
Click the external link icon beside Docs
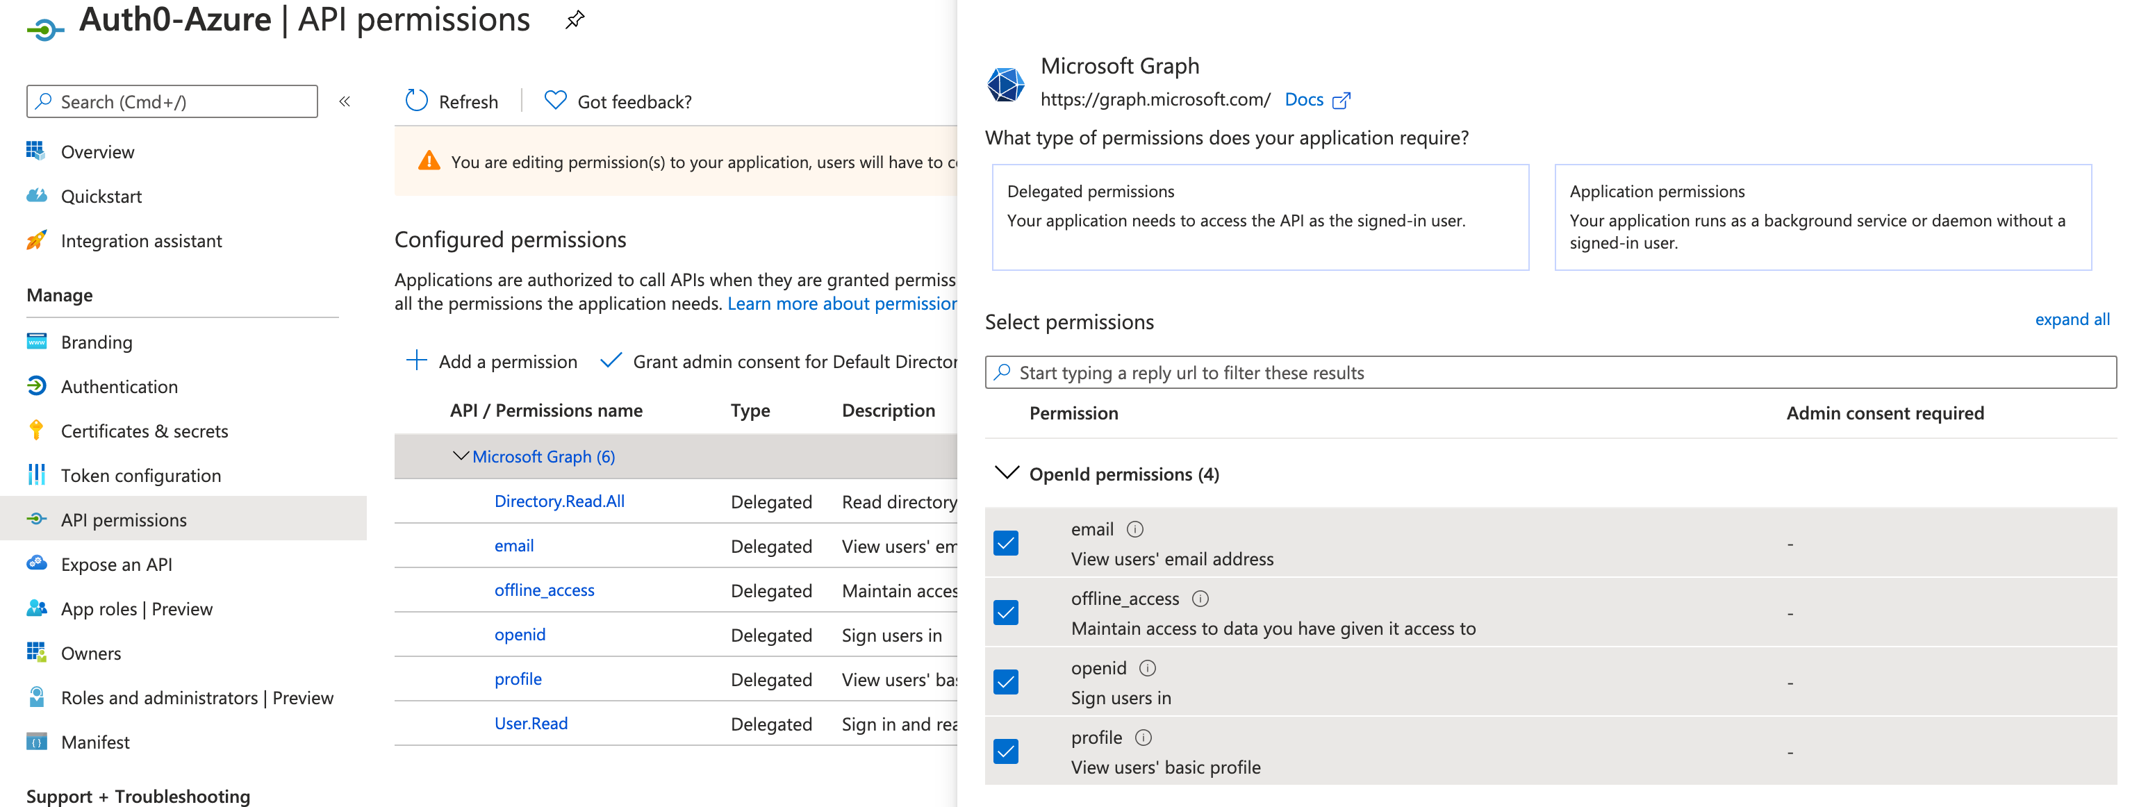[1341, 101]
